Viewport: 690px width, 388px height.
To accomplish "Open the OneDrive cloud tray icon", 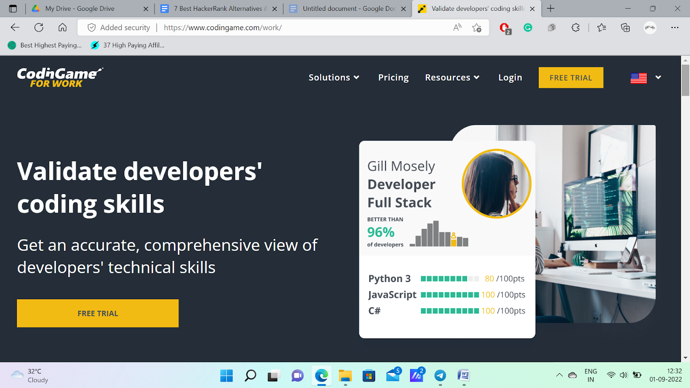I will [572, 375].
